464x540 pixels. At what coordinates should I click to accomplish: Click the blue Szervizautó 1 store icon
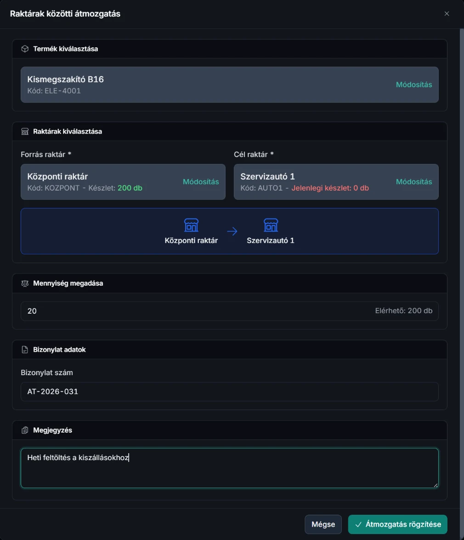[x=271, y=225]
